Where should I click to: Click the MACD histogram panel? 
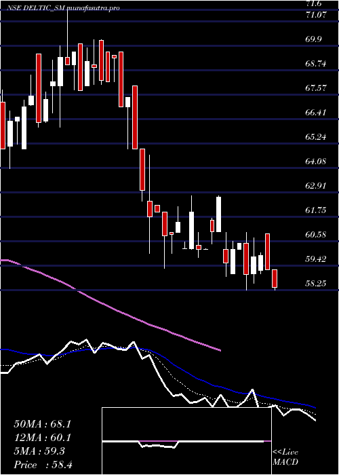[186, 441]
